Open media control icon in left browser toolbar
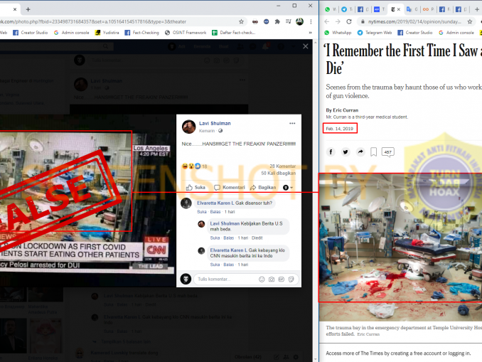 pyautogui.click(x=289, y=21)
